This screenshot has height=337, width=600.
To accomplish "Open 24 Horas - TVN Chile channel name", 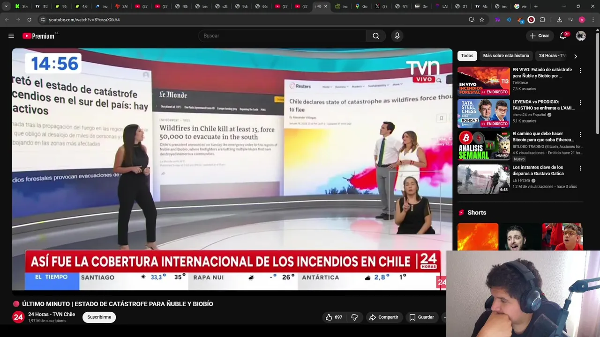I will coord(52,315).
